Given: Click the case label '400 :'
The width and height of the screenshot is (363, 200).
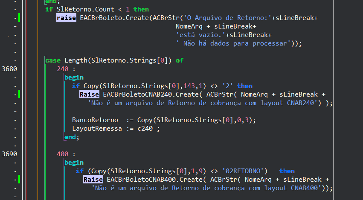Looking at the screenshot, I should pos(66,154).
